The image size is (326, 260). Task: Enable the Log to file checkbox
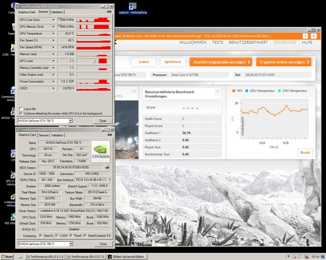coord(21,109)
